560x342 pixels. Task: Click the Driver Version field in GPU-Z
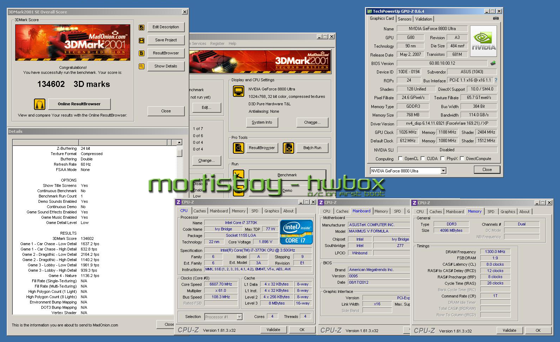click(447, 124)
